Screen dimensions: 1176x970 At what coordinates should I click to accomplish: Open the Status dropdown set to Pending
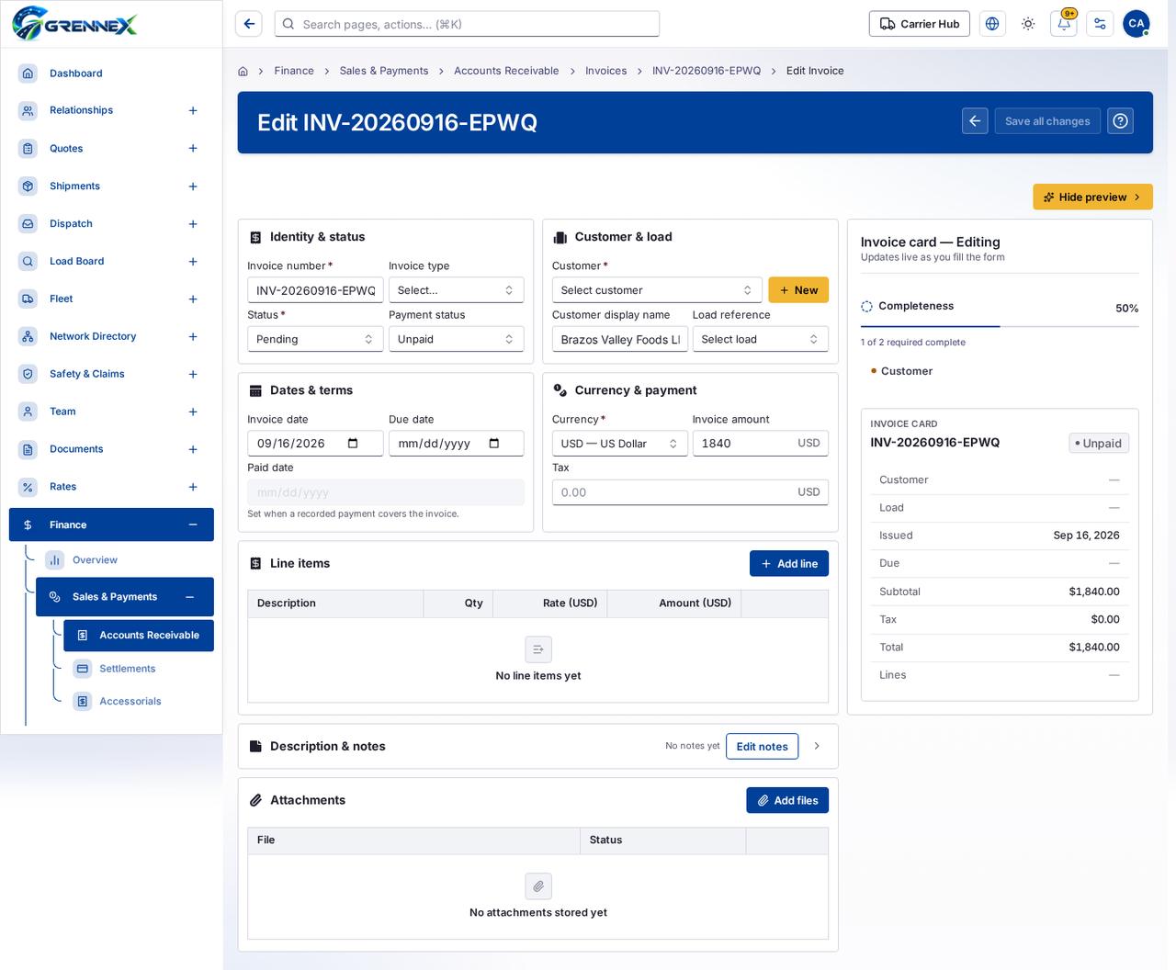pos(315,339)
